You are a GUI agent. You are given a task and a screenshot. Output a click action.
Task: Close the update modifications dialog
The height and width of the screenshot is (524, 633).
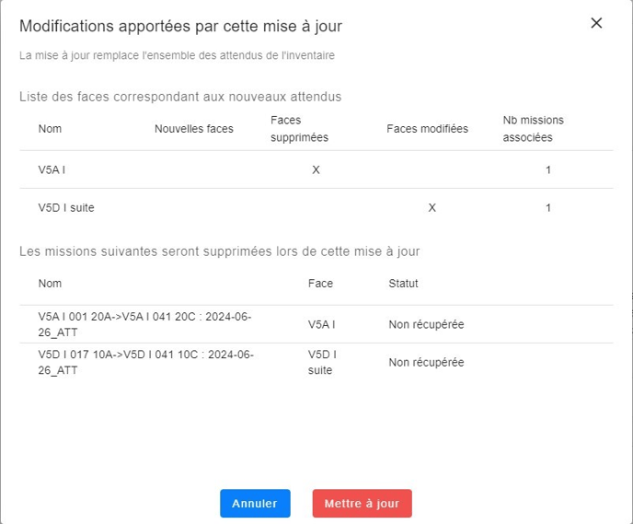pyautogui.click(x=596, y=23)
